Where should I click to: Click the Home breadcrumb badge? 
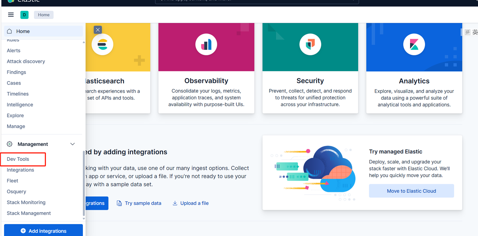pyautogui.click(x=44, y=15)
